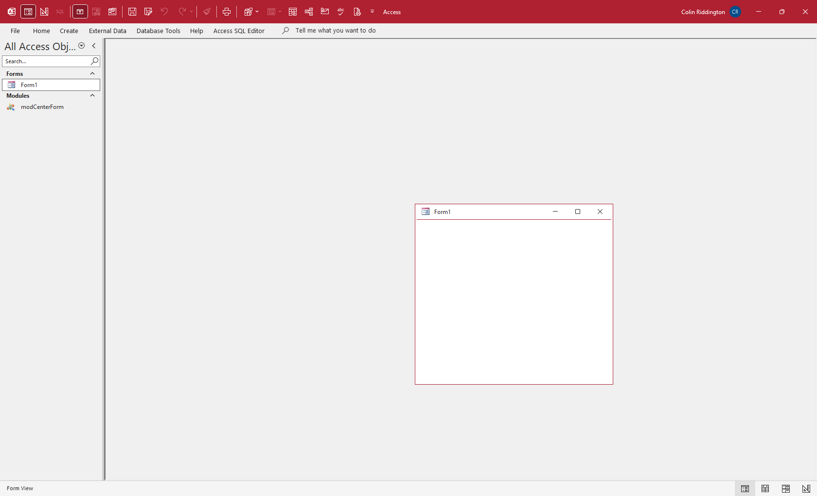817x496 pixels.
Task: Click the greyed-out picture icon in the toolbar
Action: pos(271,12)
